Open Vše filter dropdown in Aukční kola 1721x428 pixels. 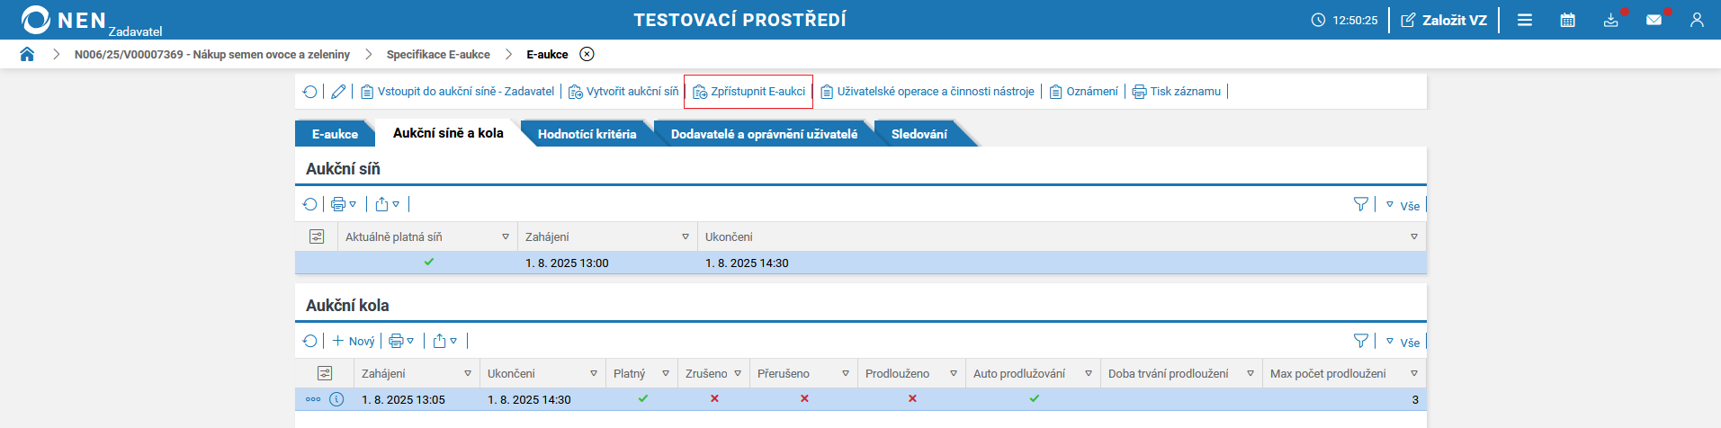click(x=1403, y=342)
